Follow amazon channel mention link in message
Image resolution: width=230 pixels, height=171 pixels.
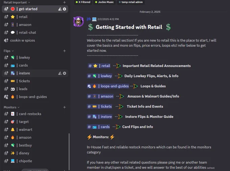tap(100, 96)
